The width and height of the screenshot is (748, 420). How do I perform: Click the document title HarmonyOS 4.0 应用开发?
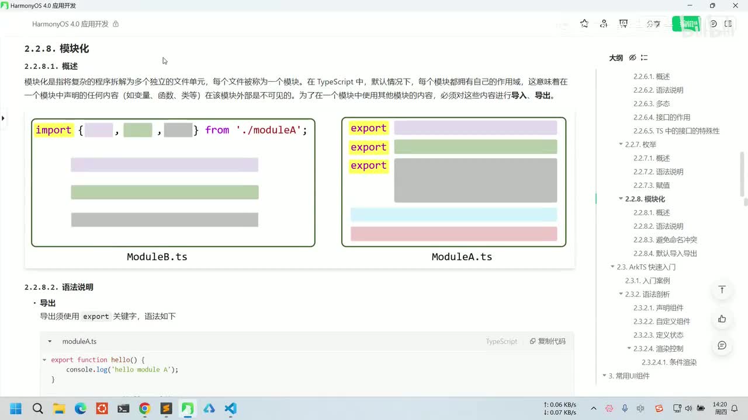70,24
